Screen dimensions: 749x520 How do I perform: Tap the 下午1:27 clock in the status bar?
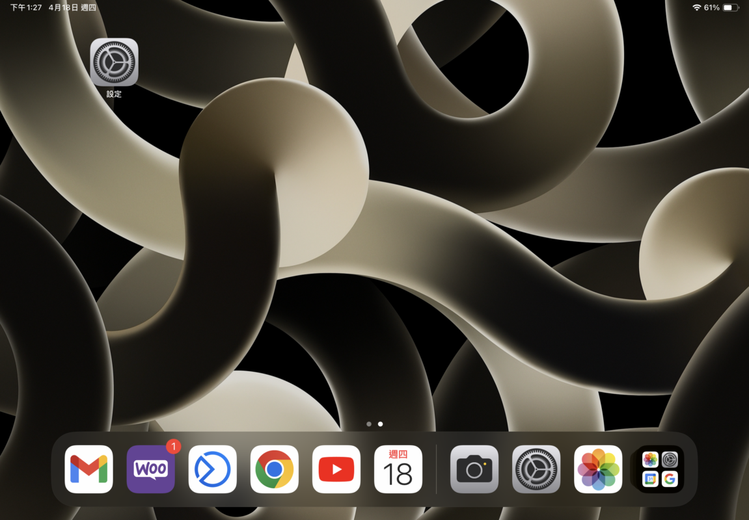(x=26, y=8)
